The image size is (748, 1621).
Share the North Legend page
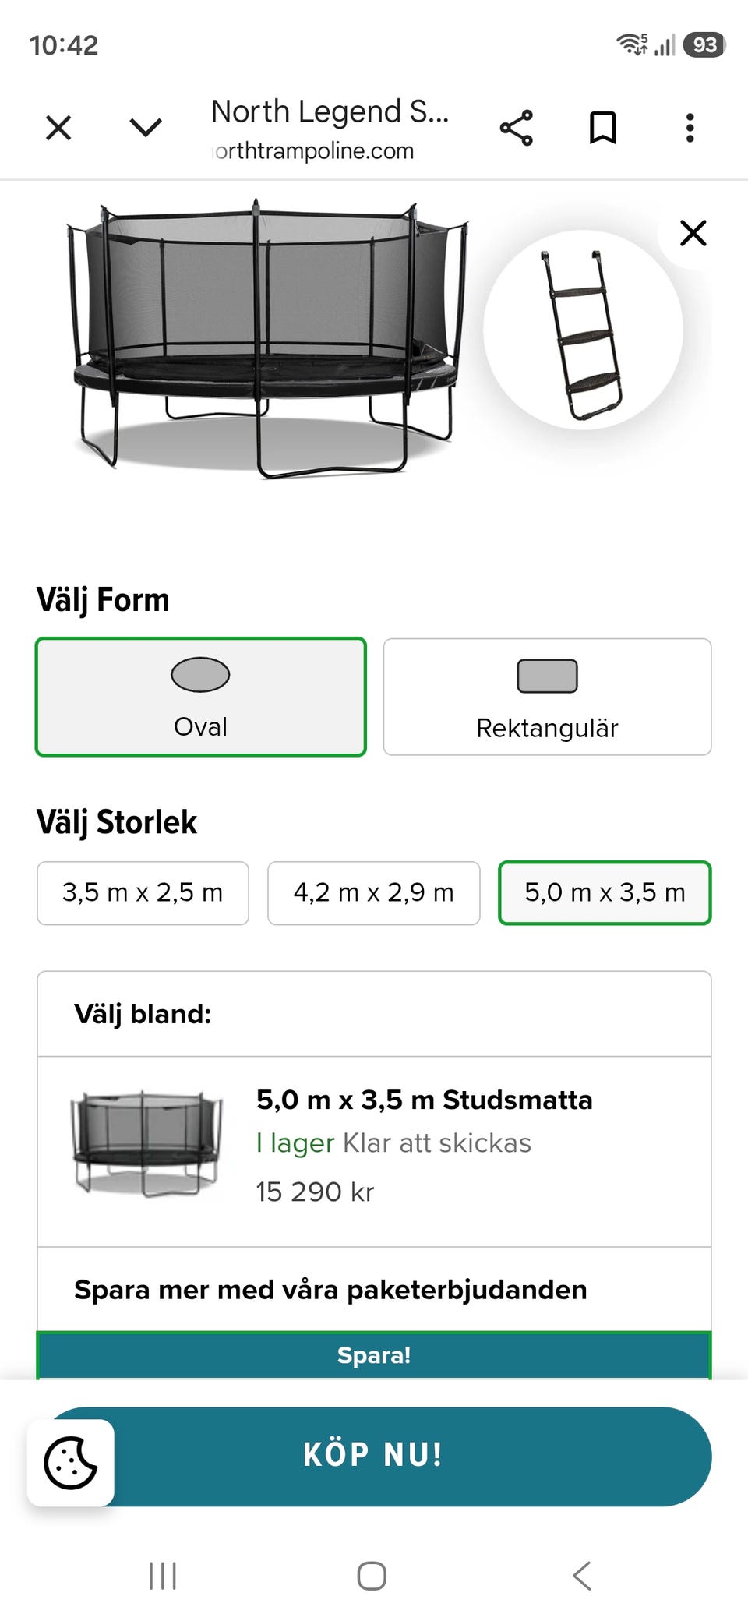click(516, 128)
